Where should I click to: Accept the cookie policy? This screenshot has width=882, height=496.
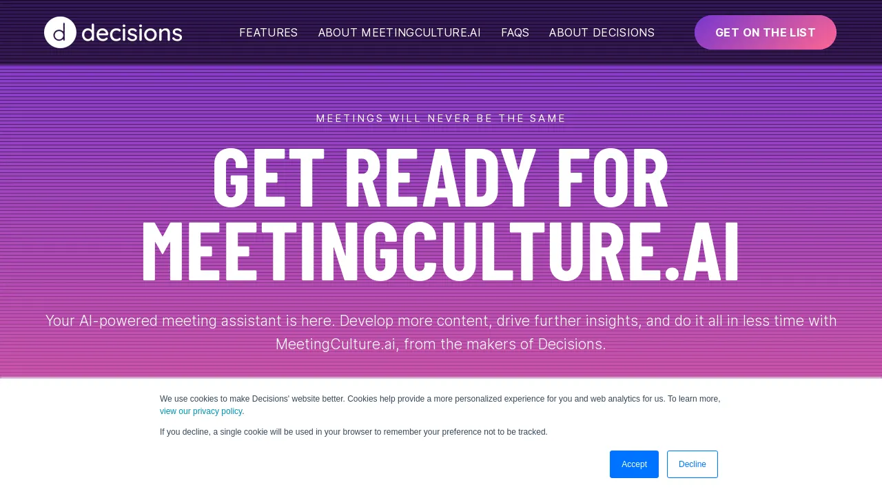[634, 464]
